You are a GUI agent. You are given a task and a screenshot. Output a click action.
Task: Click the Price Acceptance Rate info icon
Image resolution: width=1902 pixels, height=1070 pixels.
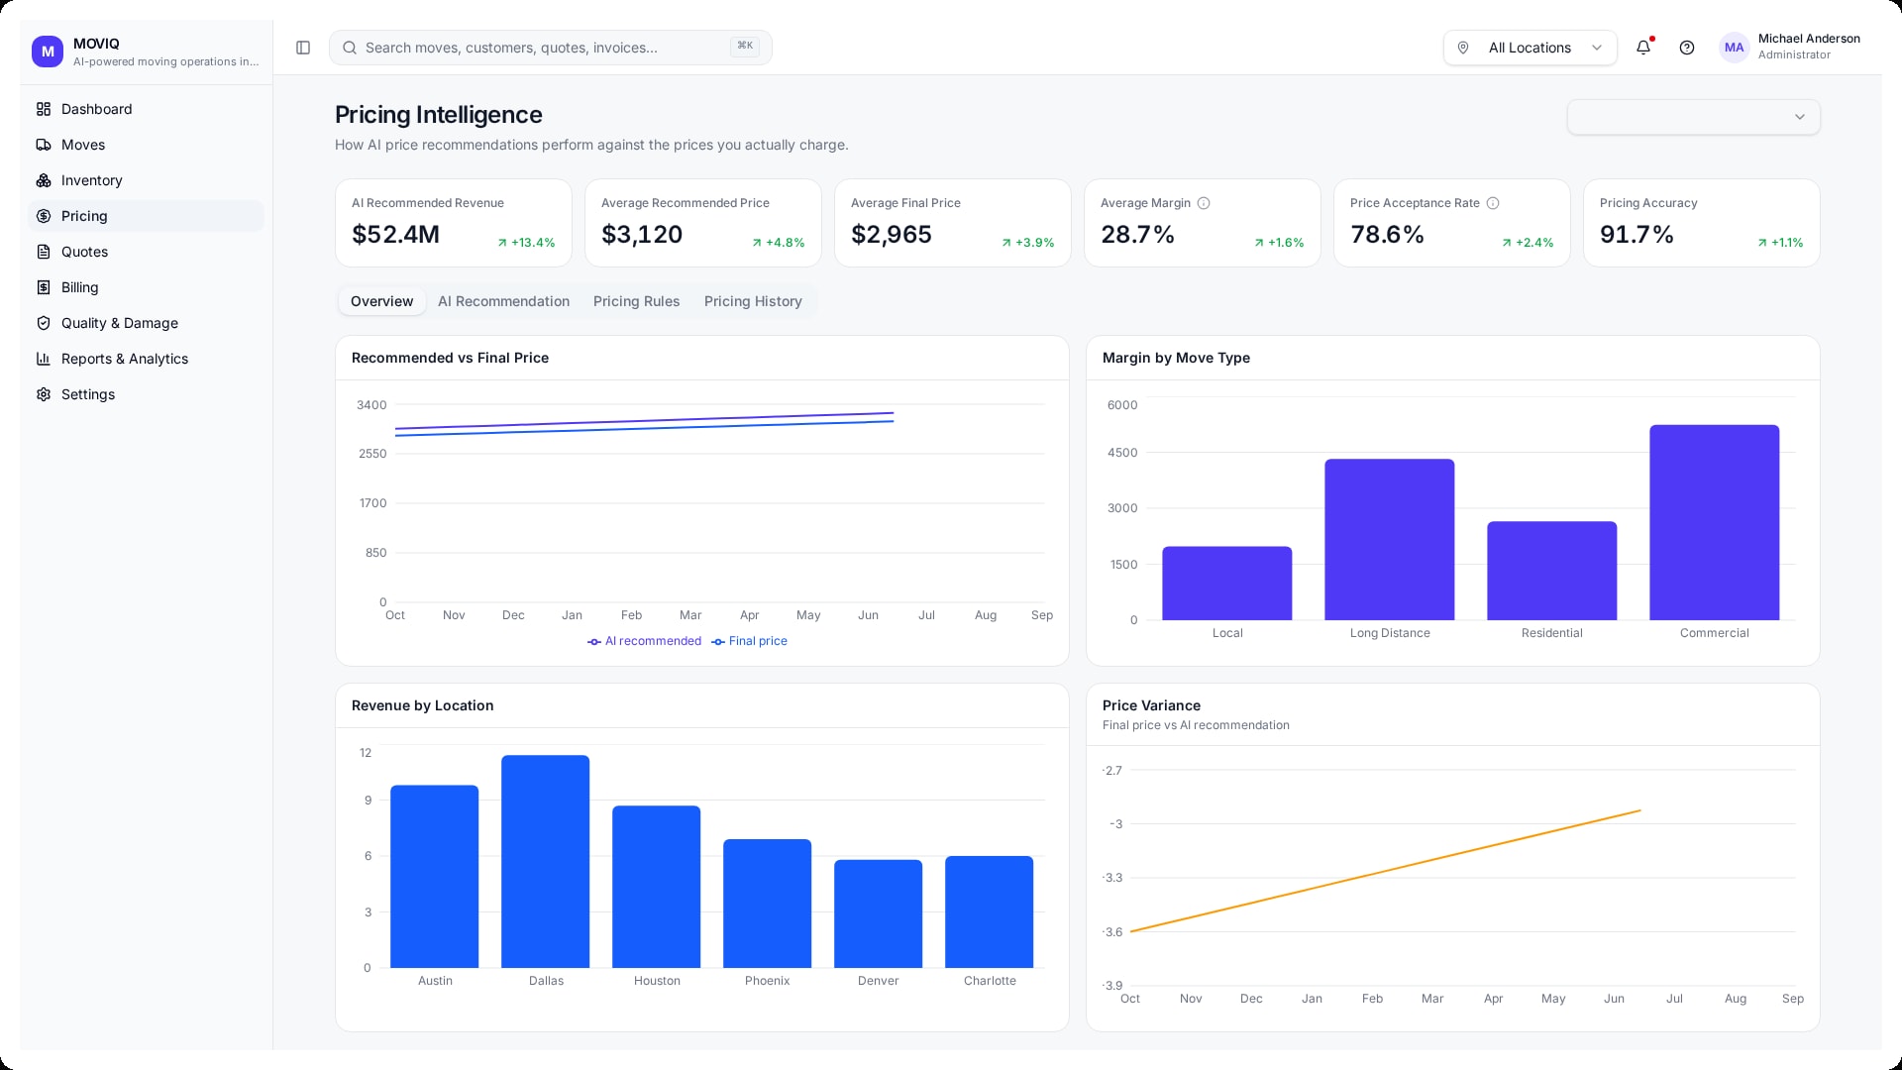1493,203
